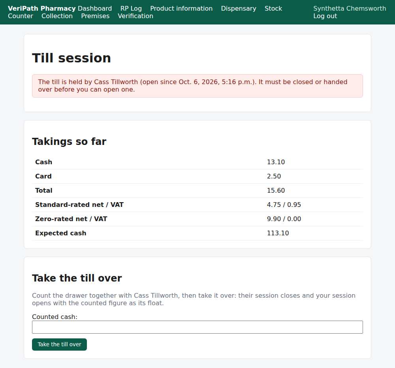Open Synthetta Chemsworth's user profile

click(350, 8)
